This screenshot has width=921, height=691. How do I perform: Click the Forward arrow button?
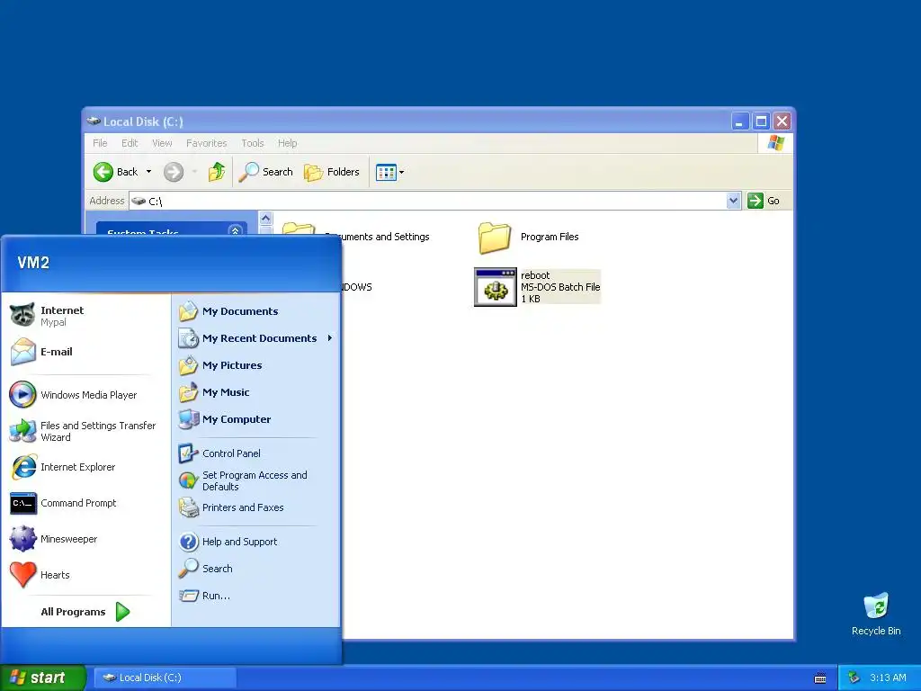[174, 172]
